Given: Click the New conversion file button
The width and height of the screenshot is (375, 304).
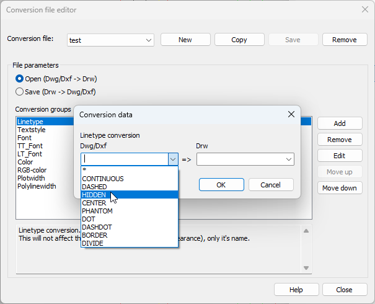Looking at the screenshot, I should [x=185, y=40].
